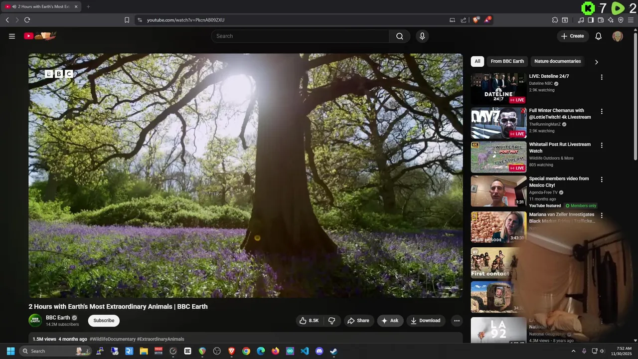Open the Create dropdown button
The image size is (638, 359).
572,36
